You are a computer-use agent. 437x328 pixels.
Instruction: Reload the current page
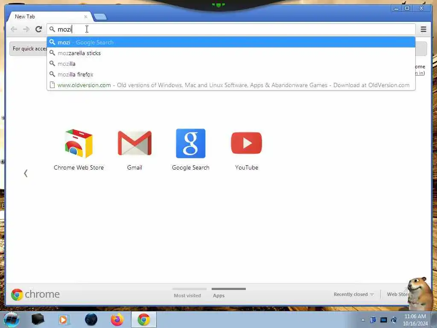point(39,29)
